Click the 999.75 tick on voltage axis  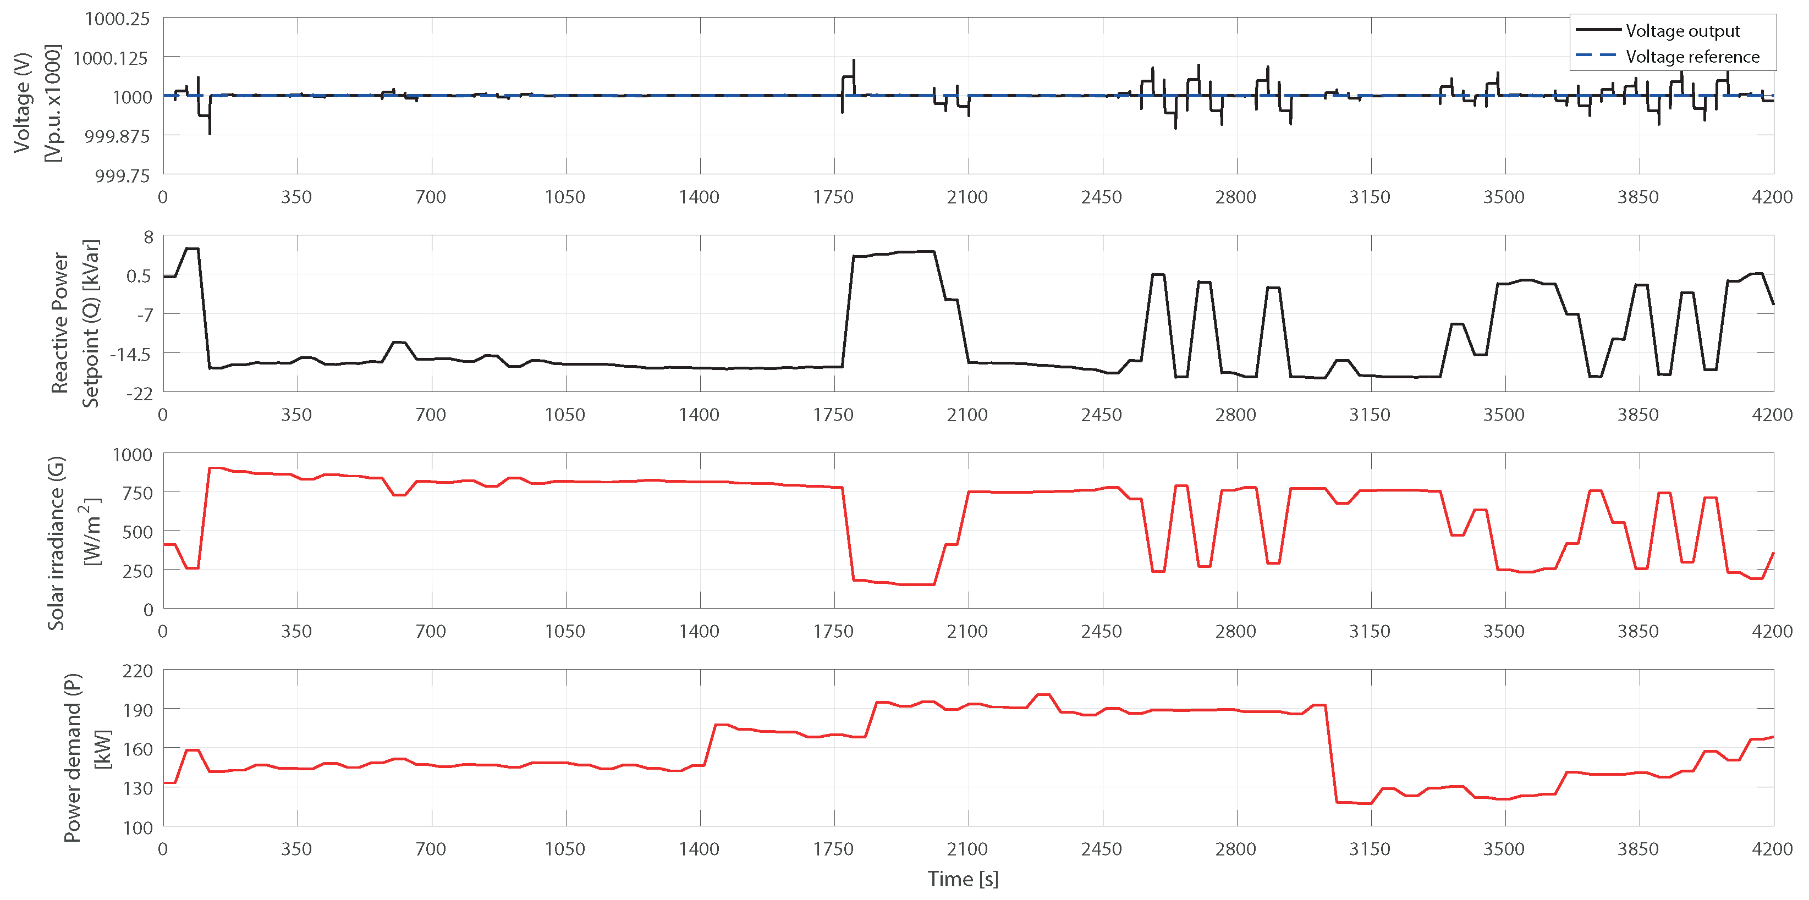coord(122,175)
